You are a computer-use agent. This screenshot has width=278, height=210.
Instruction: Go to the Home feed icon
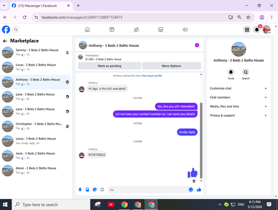[87, 30]
